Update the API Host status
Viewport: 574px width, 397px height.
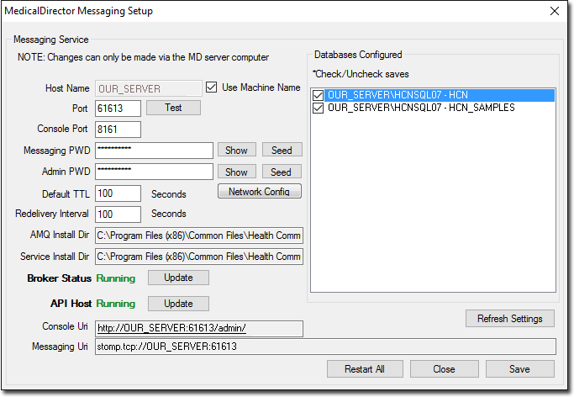178,303
